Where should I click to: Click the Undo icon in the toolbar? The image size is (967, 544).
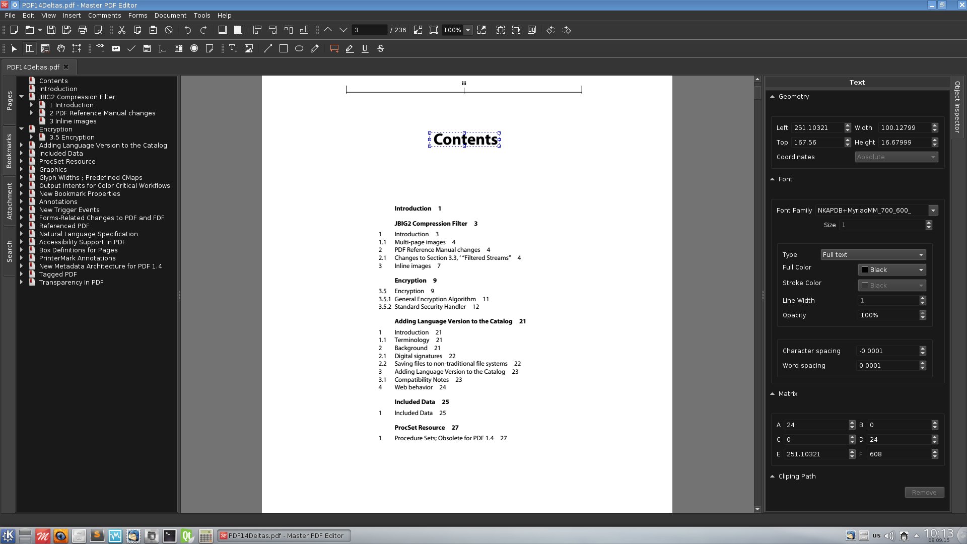[187, 30]
